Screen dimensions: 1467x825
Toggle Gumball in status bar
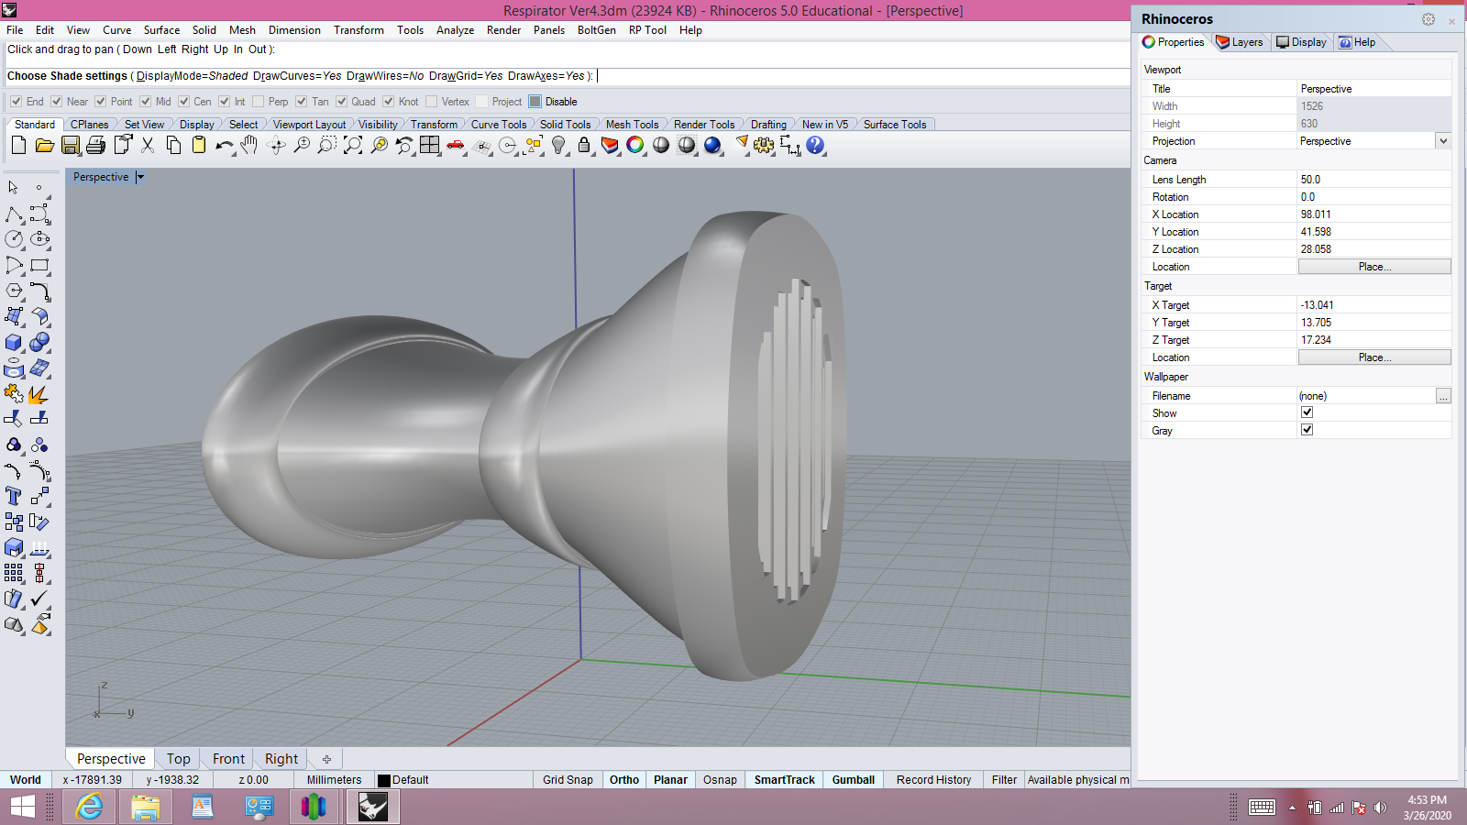[x=853, y=780]
